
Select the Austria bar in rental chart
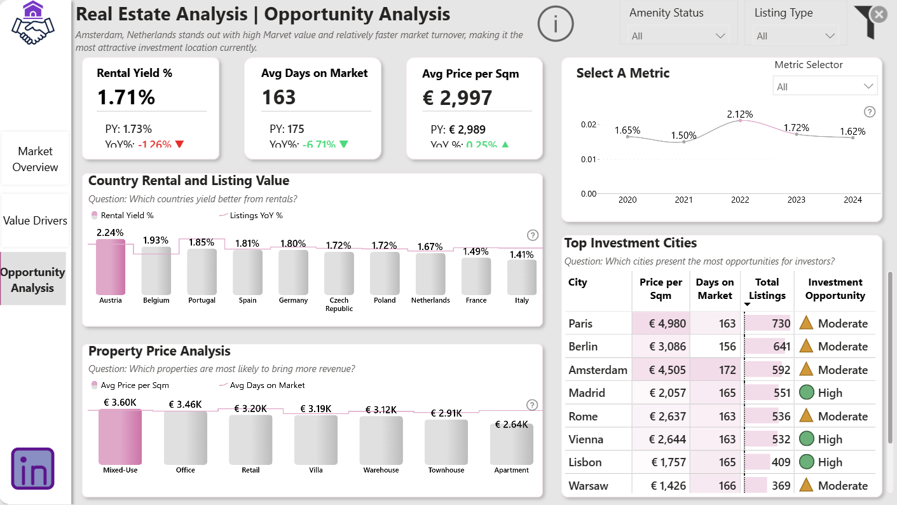111,267
